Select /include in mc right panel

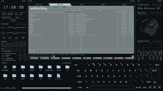pos(100,21)
